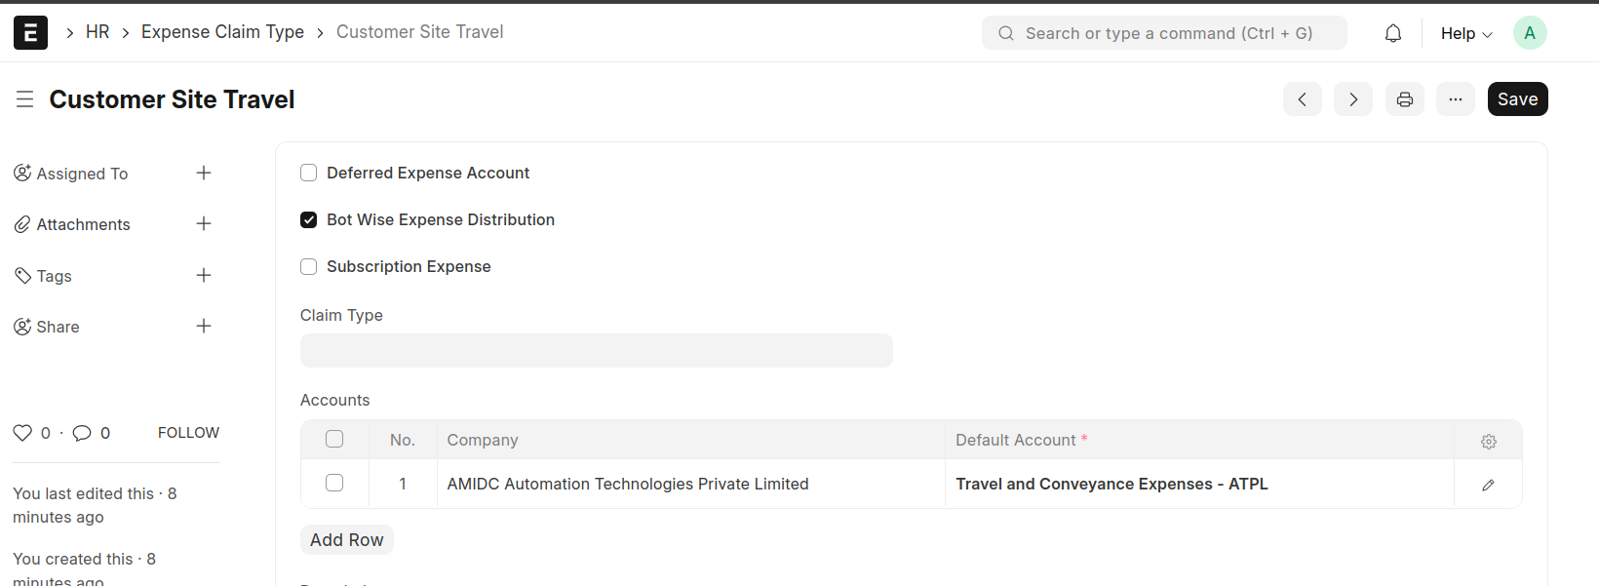Go to previous document arrow
The image size is (1599, 586).
[x=1302, y=99]
